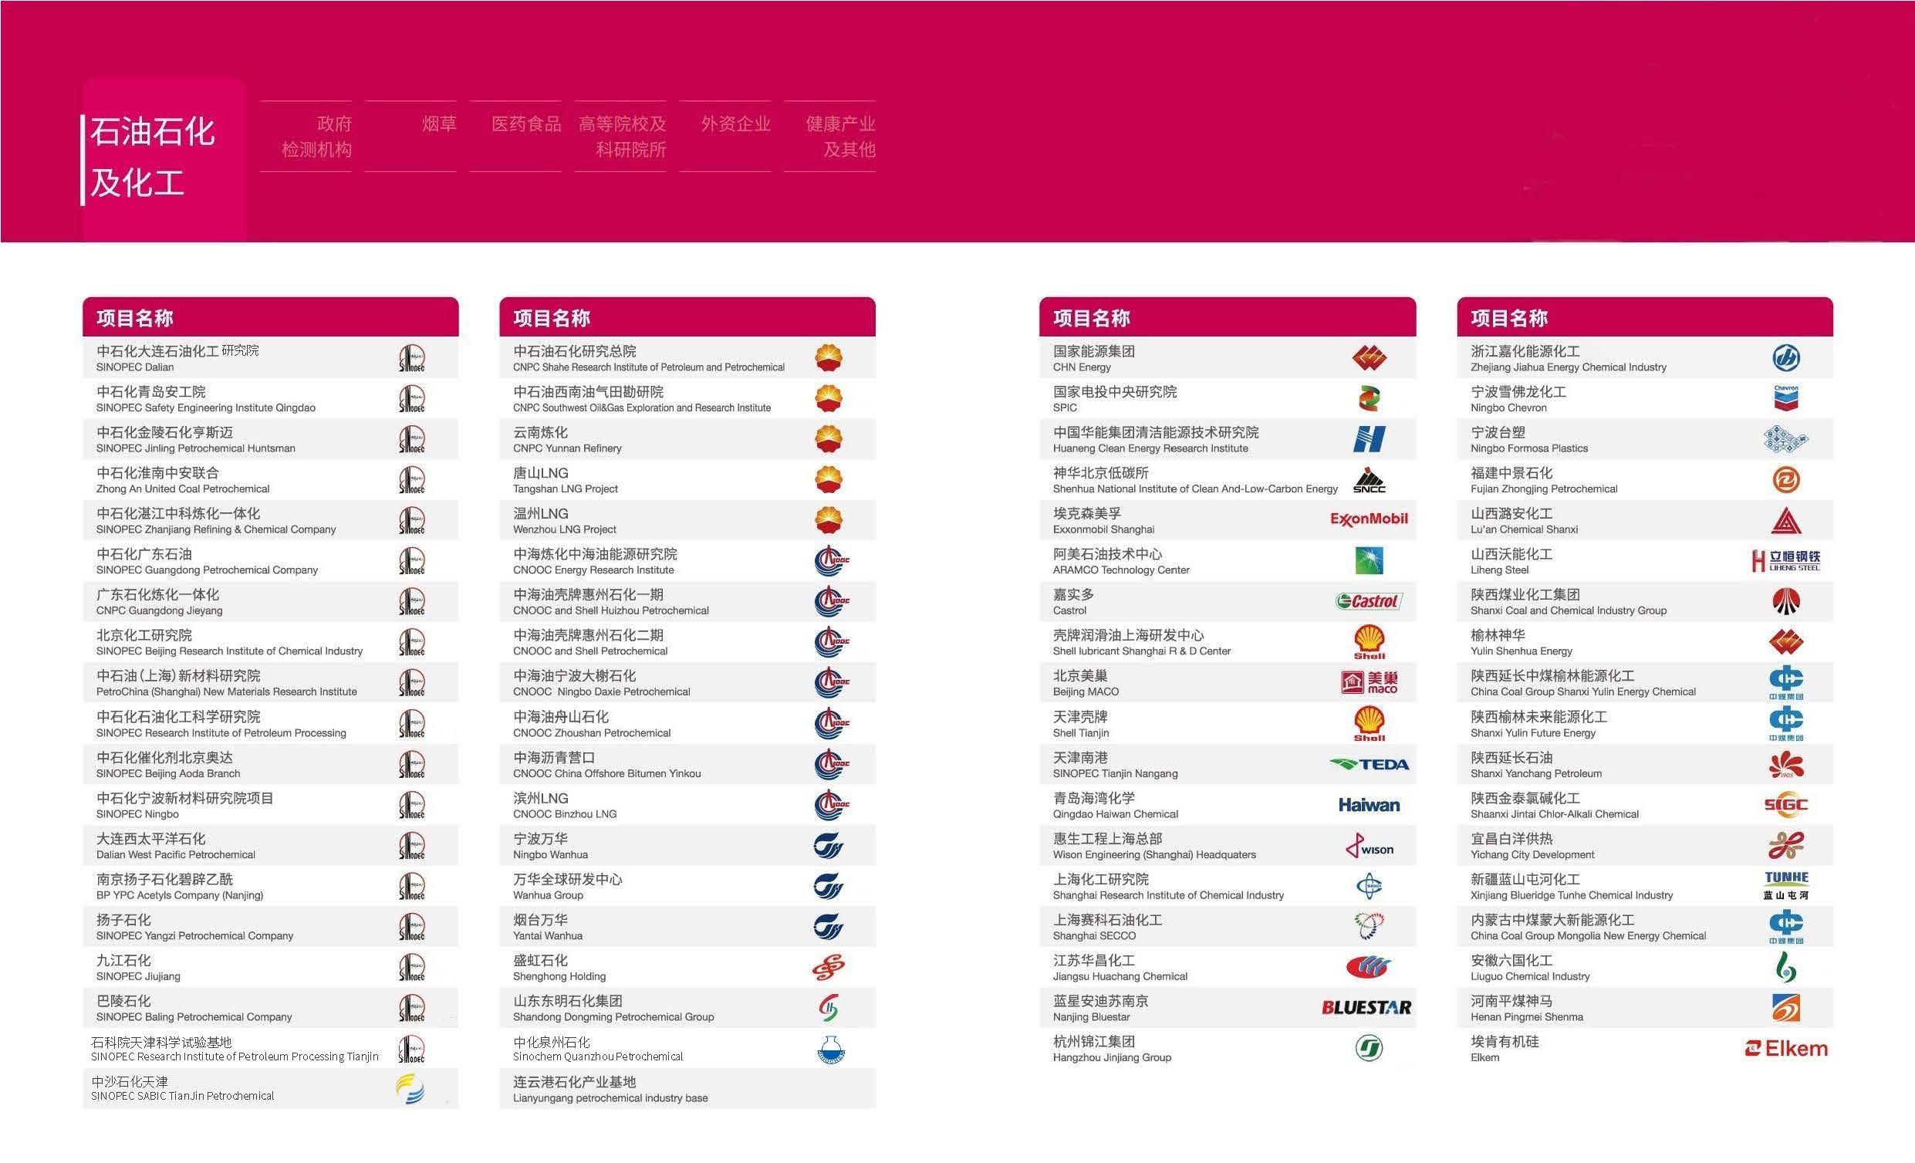
Task: Open the 石油石化及化工 category tab
Action: tap(164, 159)
